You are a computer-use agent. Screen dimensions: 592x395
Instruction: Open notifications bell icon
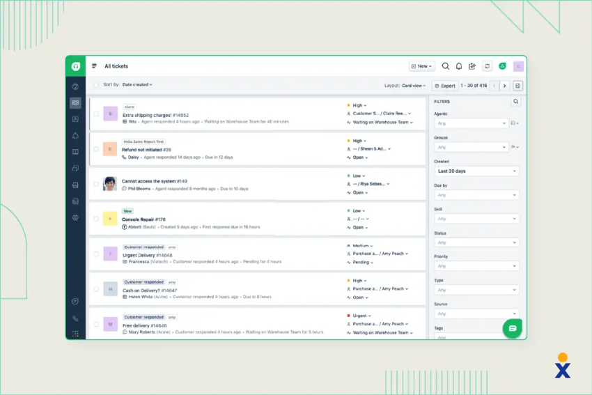click(x=459, y=66)
